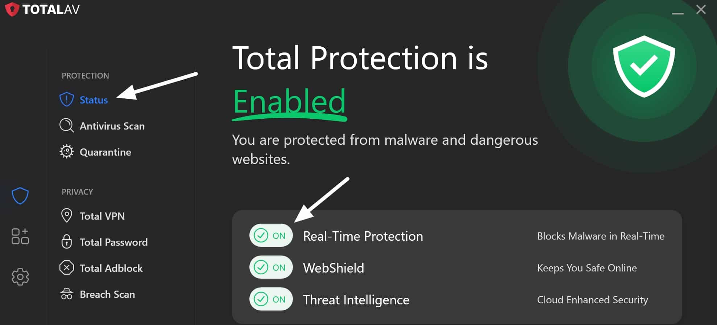717x325 pixels.
Task: Click the Antivirus Scan magnifier icon
Action: [x=67, y=126]
